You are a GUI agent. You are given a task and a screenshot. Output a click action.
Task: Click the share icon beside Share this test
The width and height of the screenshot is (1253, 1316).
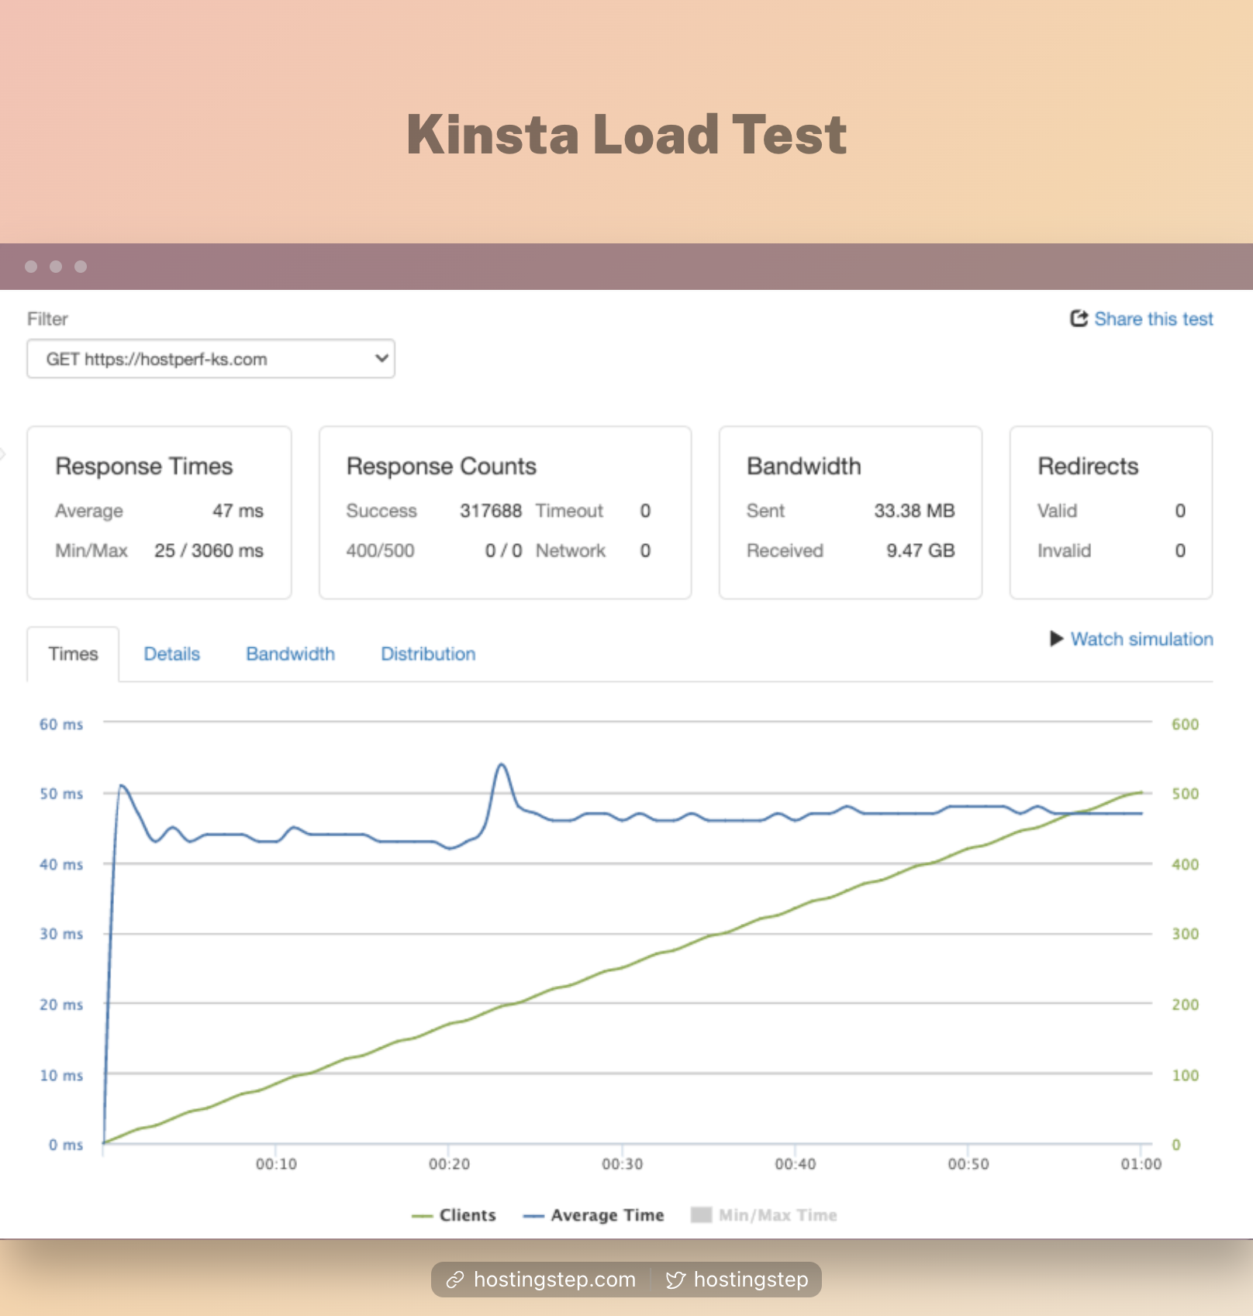(x=1079, y=319)
